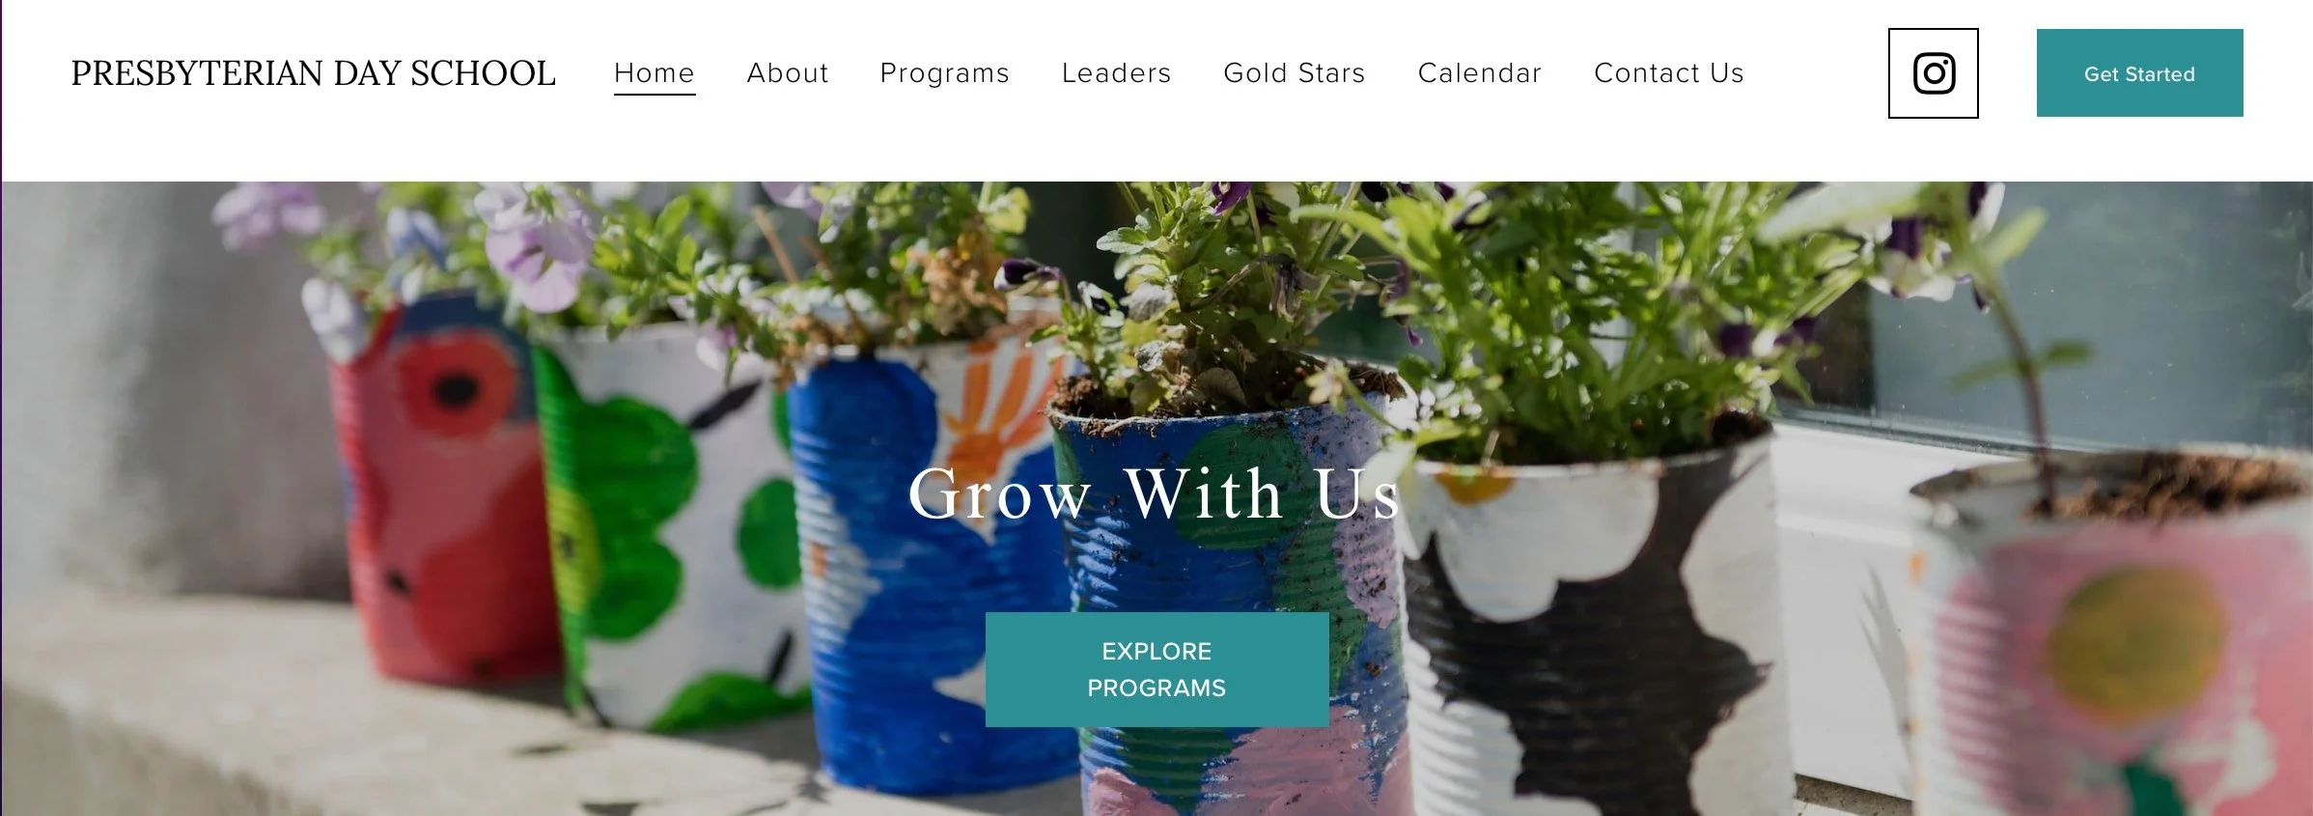Choose Contact Us in the header
This screenshot has width=2313, height=816.
[x=1669, y=73]
